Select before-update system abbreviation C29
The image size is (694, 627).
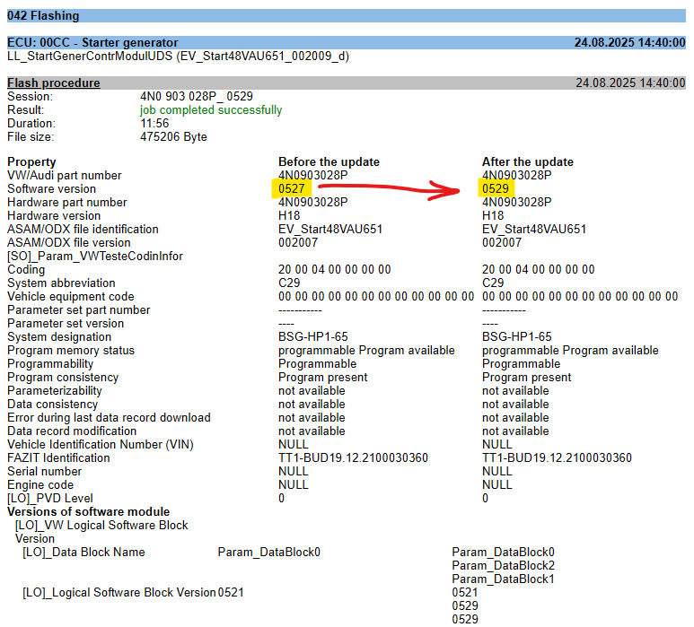289,283
